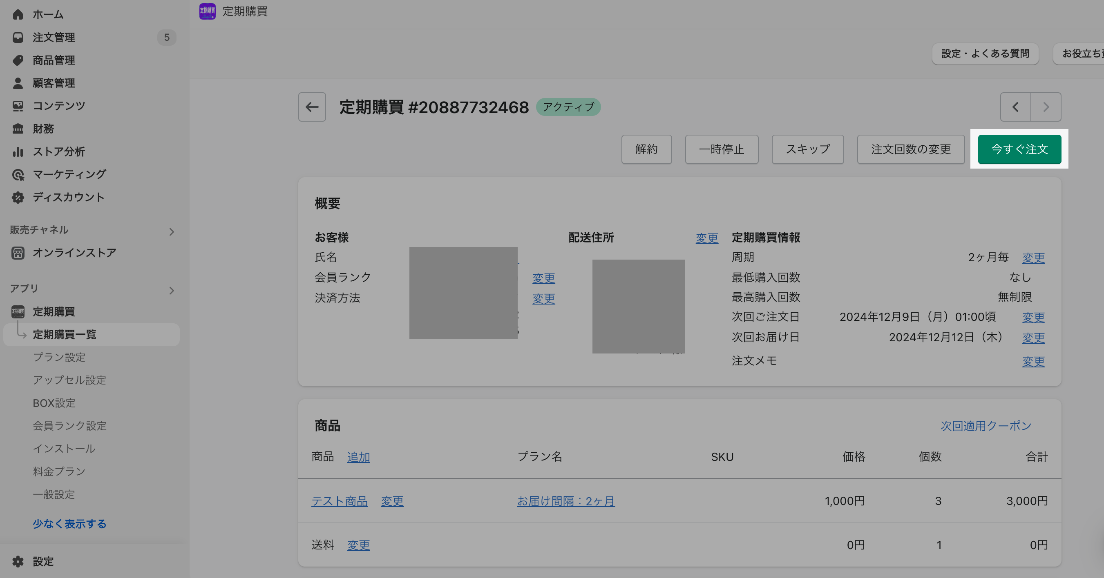Click the Finance (財務) bank icon

(x=18, y=129)
